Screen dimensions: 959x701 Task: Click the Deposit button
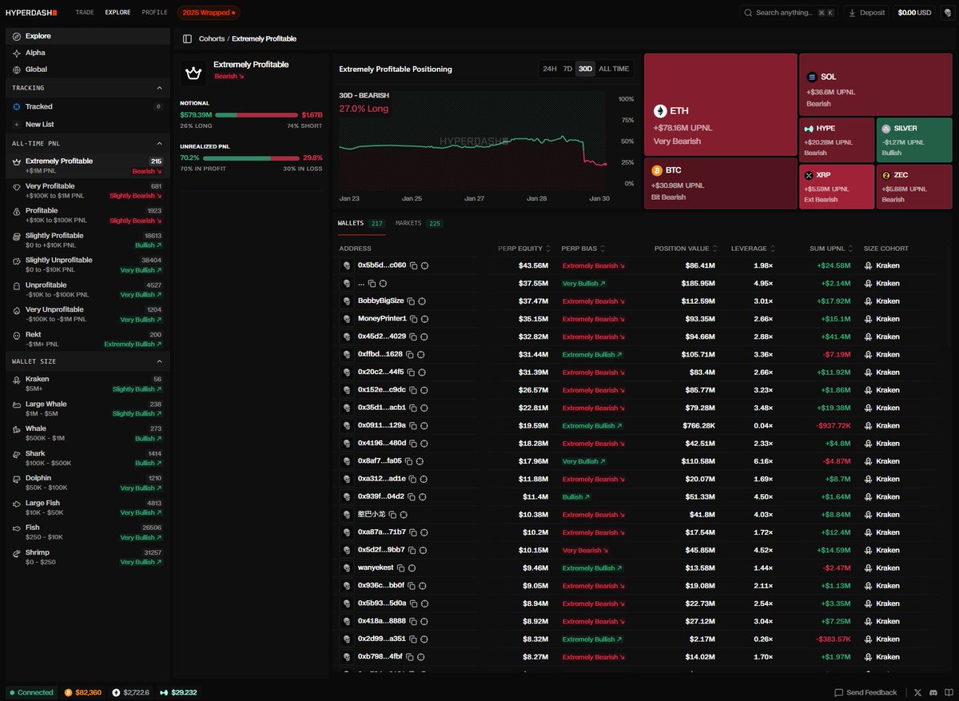pos(866,13)
